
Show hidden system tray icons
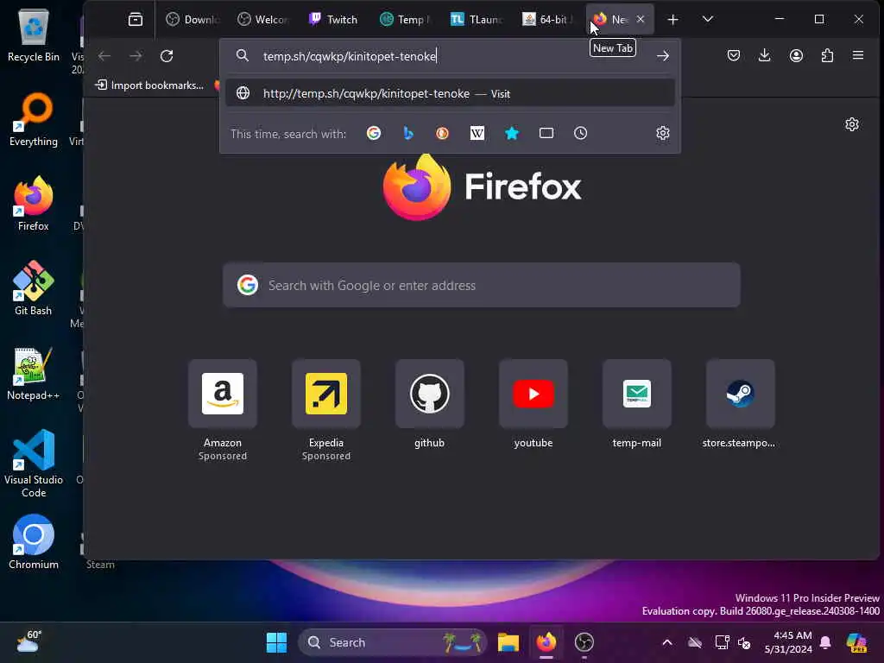pos(667,642)
